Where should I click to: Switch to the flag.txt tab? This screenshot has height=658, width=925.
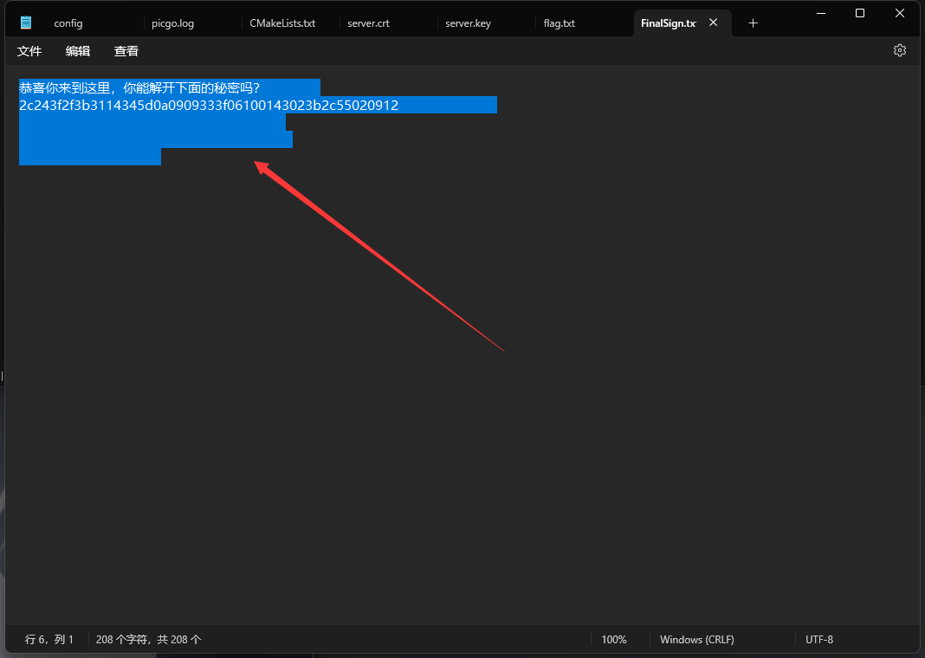click(560, 23)
